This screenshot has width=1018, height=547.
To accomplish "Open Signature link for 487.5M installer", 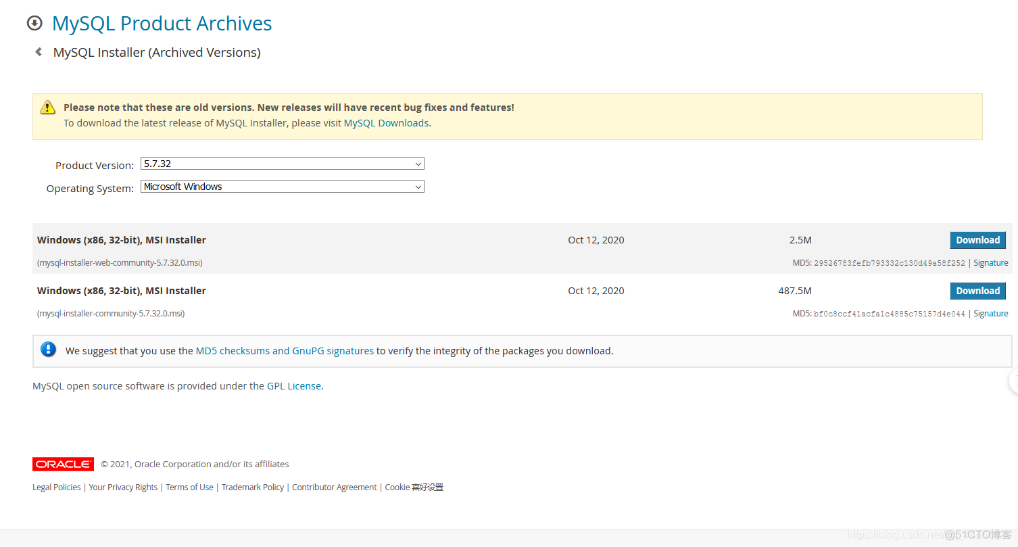I will tap(990, 314).
